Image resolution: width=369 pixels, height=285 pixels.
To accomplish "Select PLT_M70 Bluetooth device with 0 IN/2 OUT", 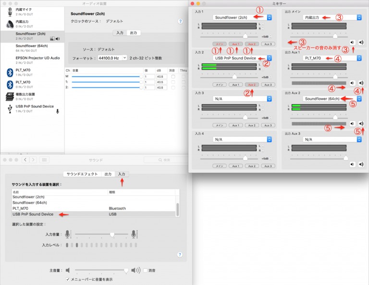I will pos(32,84).
